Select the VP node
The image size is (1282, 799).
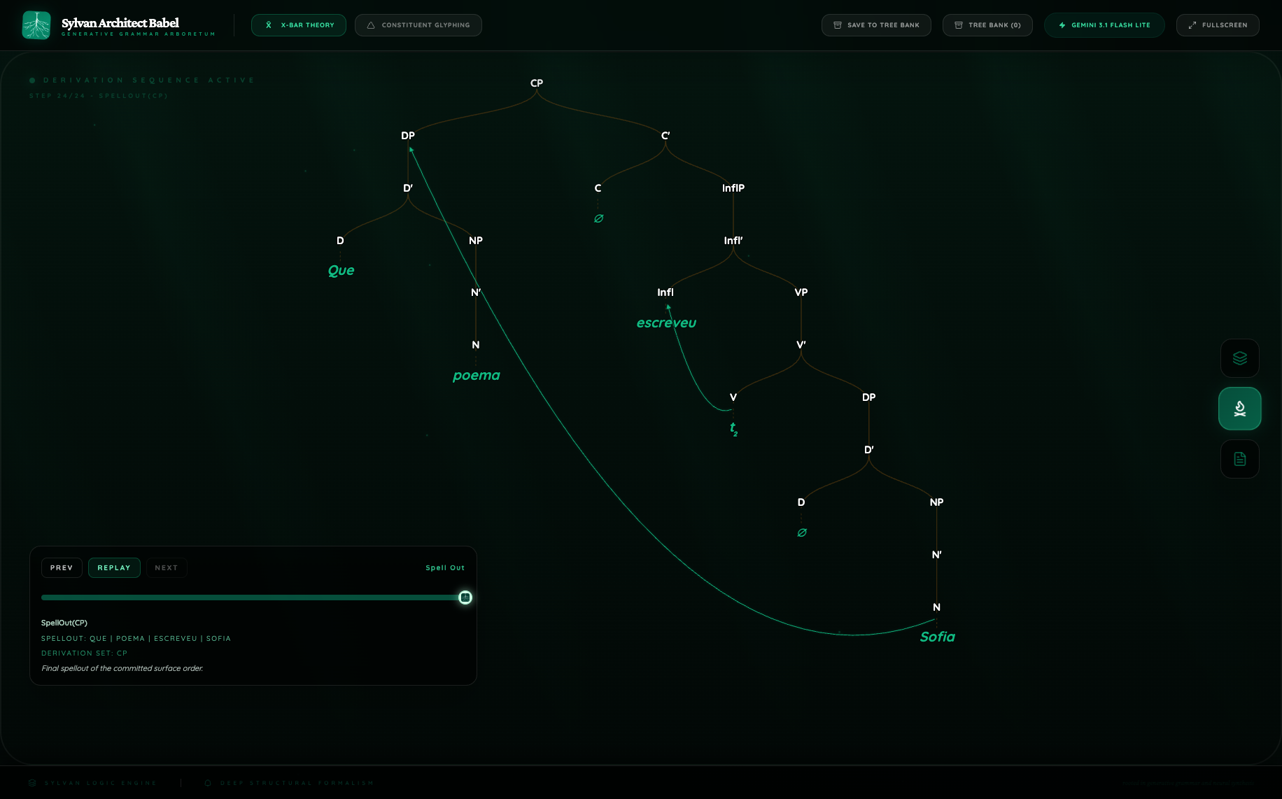pyautogui.click(x=801, y=292)
